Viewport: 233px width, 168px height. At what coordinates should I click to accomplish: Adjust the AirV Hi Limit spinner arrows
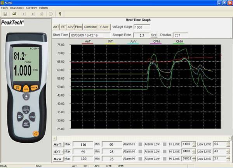[x=194, y=159]
